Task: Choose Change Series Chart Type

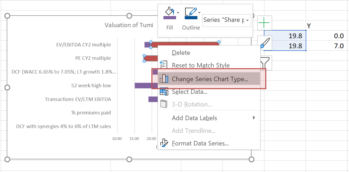Action: tap(210, 79)
